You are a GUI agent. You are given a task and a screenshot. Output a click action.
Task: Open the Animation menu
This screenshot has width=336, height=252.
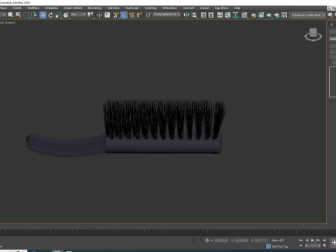coord(52,8)
